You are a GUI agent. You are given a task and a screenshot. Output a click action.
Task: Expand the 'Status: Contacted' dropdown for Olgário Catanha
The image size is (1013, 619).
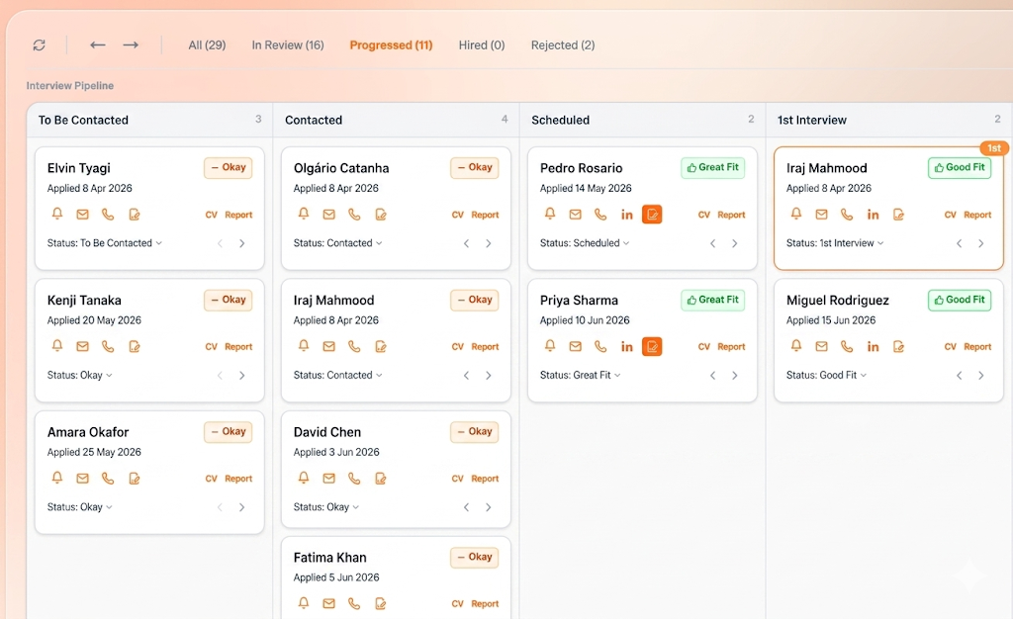pos(338,243)
